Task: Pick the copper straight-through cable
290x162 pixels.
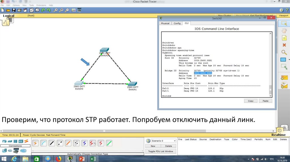Action: tap(52, 143)
